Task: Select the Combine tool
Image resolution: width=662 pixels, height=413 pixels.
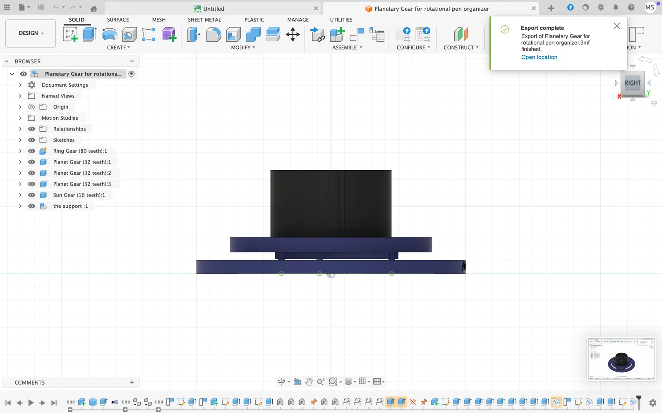Action: pos(253,34)
